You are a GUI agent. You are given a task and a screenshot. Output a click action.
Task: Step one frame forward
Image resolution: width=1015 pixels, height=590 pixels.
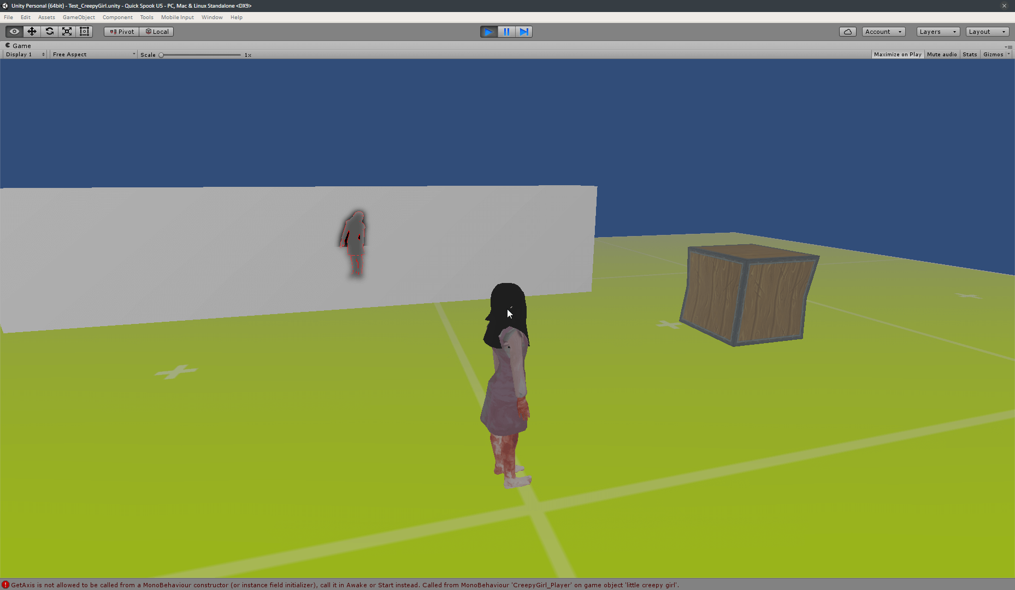tap(524, 32)
